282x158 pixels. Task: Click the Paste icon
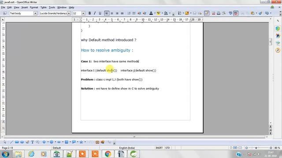tap(252, 13)
